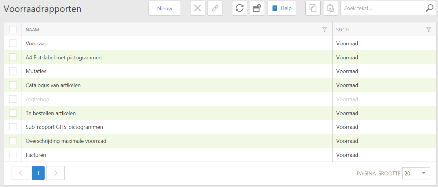
Task: Click the paste clipboard icon
Action: (330, 8)
